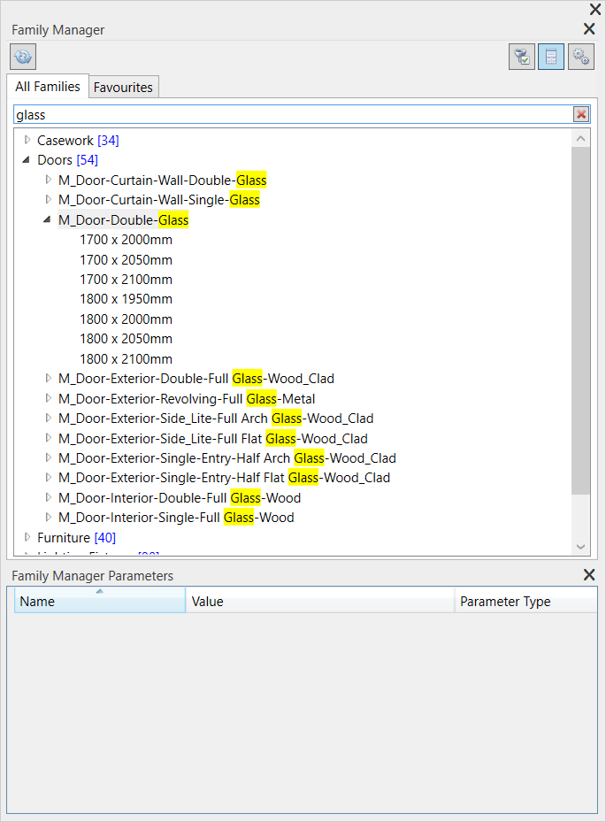Expand M_Door-Interior-Single-Full Glass-Wood
This screenshot has height=822, width=606.
49,518
